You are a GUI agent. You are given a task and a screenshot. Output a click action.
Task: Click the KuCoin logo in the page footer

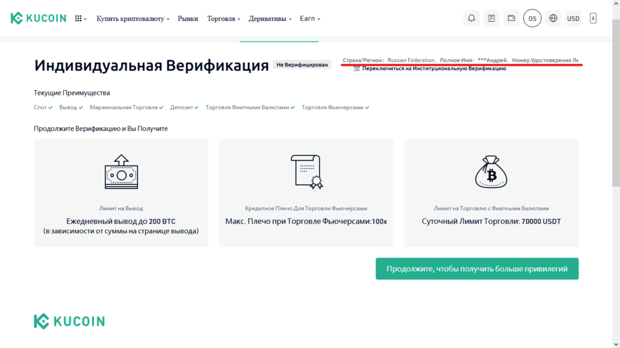tap(69, 321)
